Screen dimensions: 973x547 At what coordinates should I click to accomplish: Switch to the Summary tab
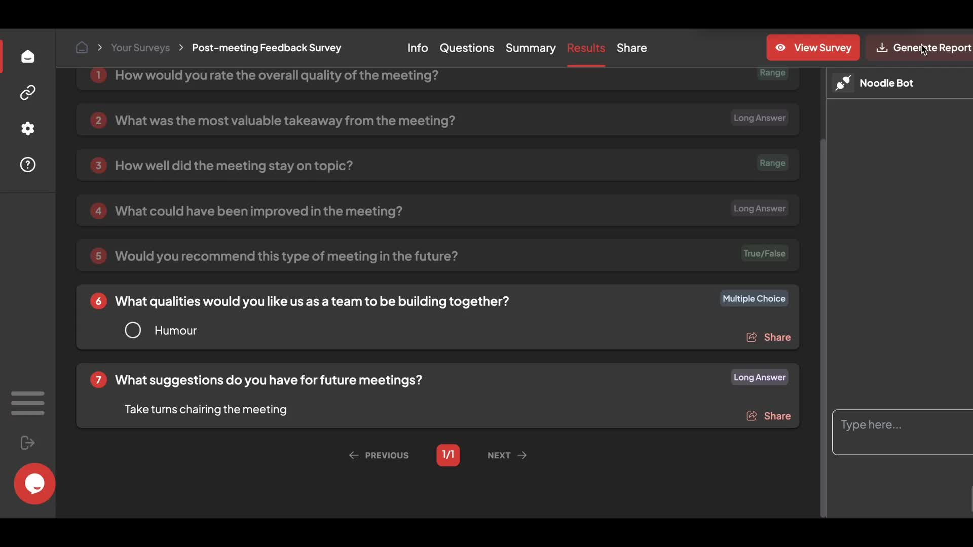point(530,48)
